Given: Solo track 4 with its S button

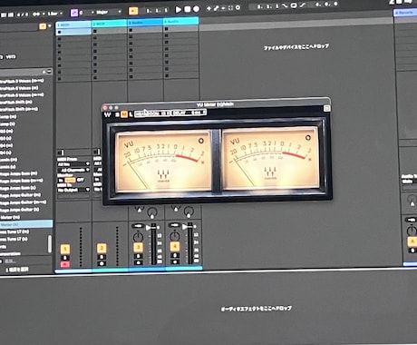Looking at the screenshot, I should pos(175,255).
